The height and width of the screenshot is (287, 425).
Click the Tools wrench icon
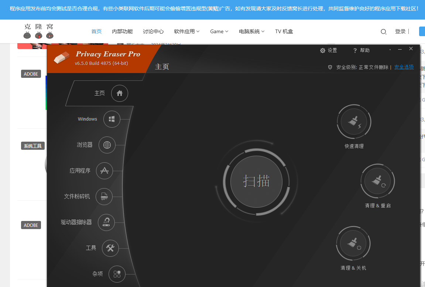(110, 248)
